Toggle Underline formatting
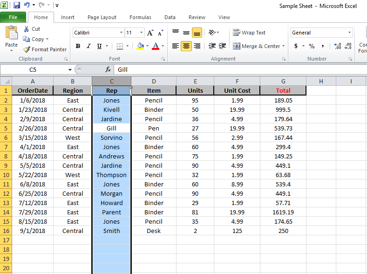The image size is (367, 274). 99,46
